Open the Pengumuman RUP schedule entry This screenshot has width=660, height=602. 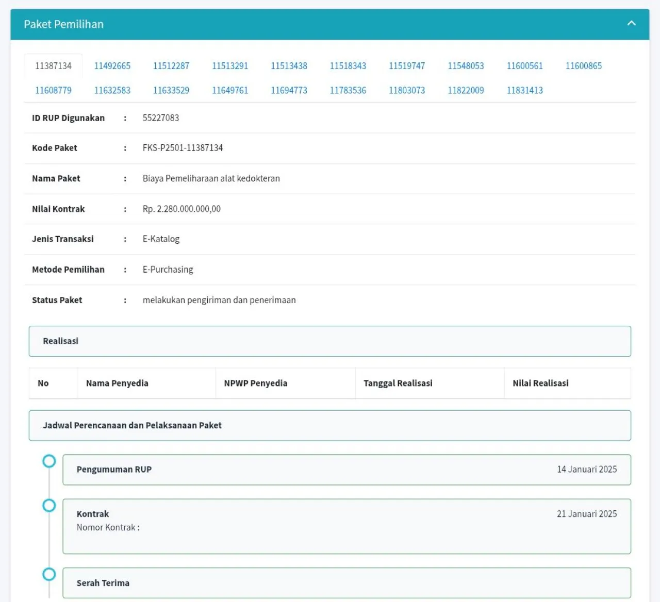point(346,470)
